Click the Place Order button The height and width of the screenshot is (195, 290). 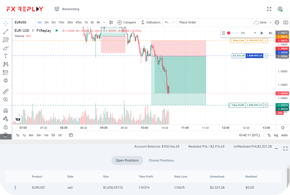tap(188, 22)
